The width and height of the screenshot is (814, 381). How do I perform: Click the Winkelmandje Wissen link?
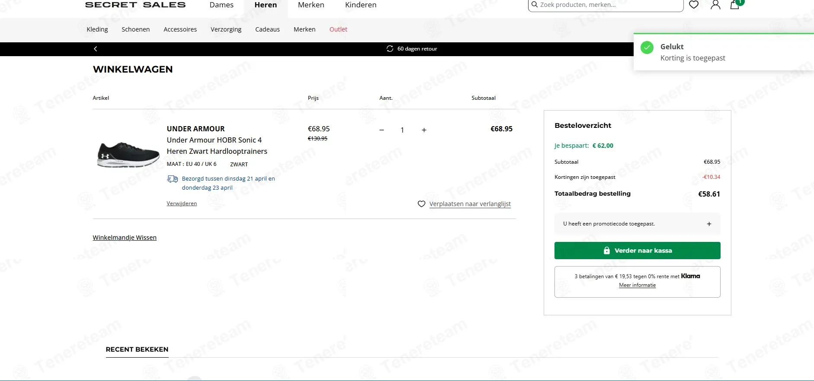click(125, 238)
